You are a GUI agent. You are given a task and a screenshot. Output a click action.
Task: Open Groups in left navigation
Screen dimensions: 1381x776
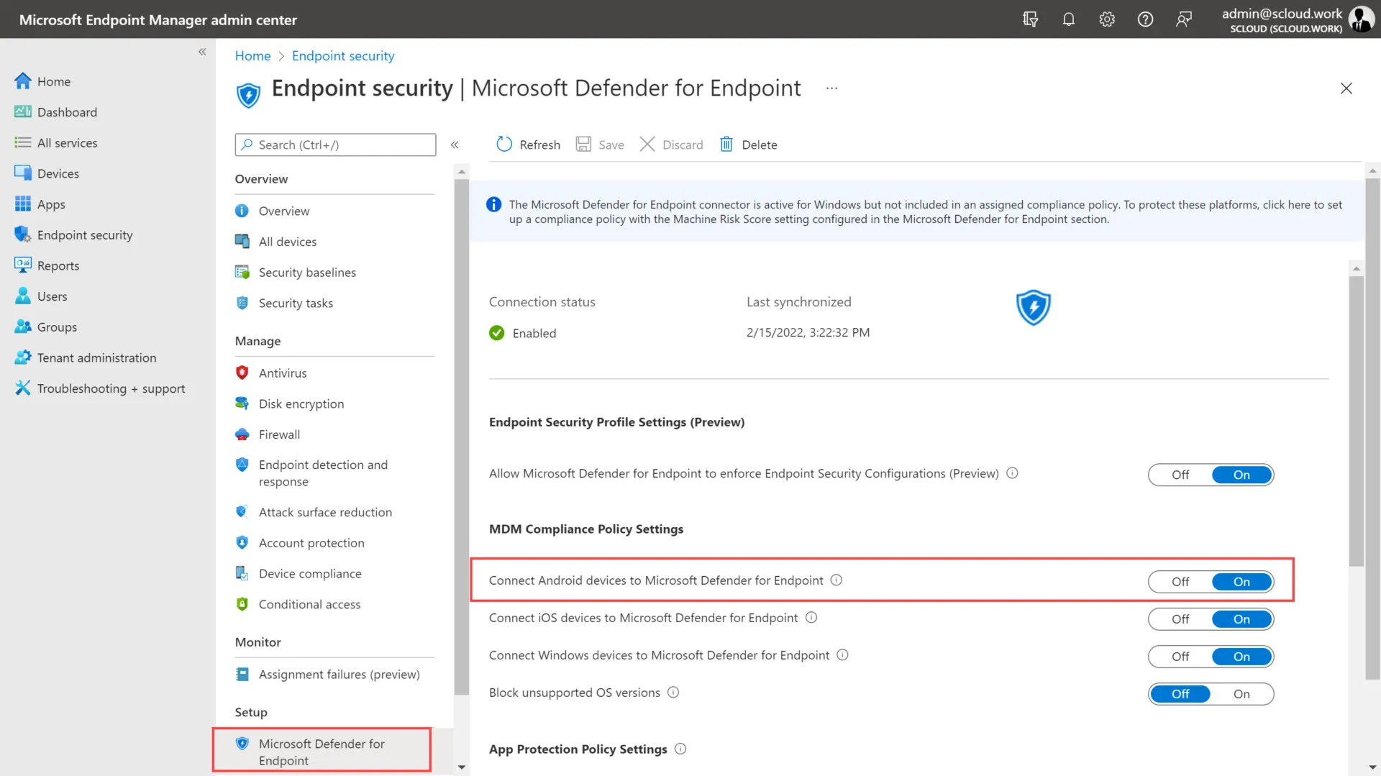[45, 327]
